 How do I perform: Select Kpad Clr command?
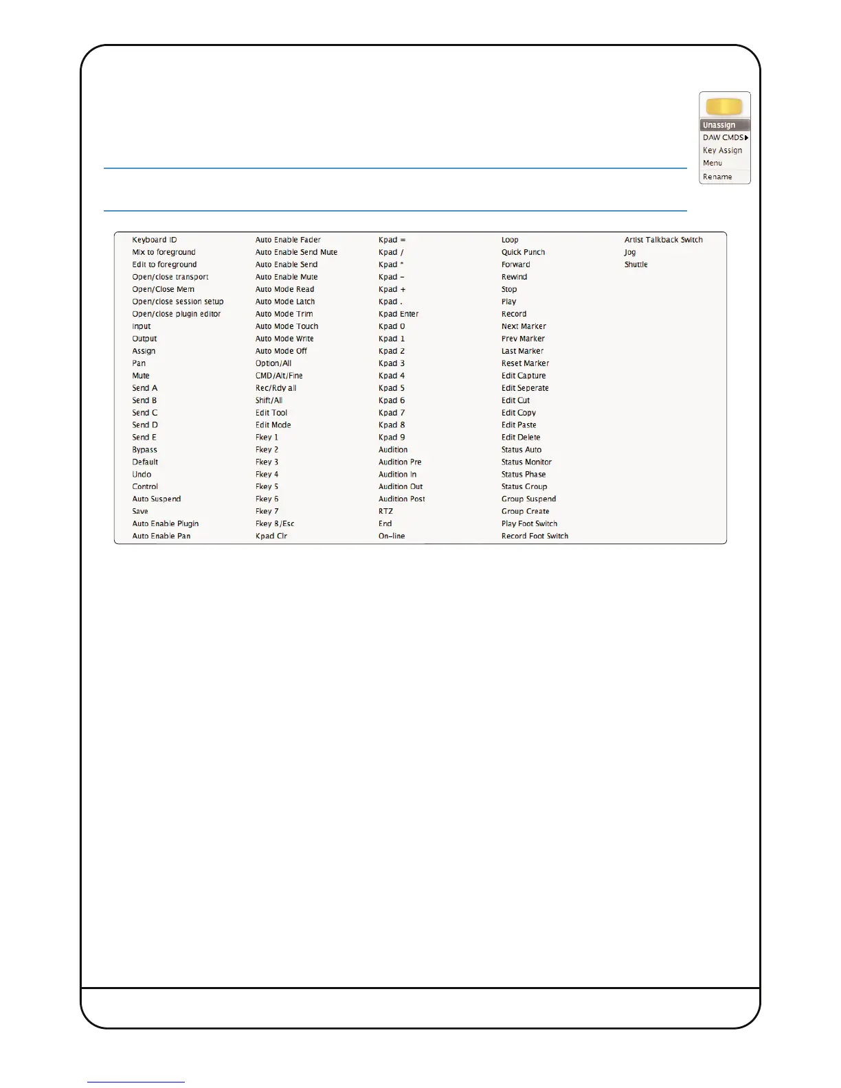tap(271, 536)
